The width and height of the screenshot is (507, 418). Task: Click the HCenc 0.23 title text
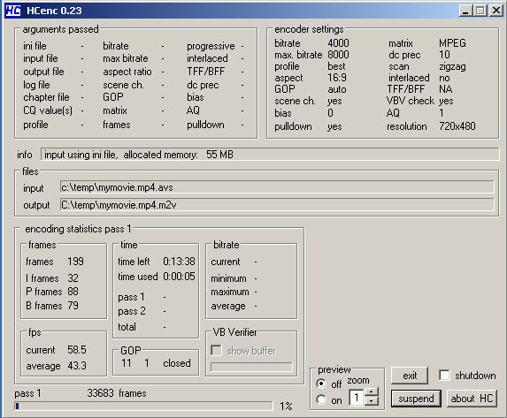click(54, 11)
